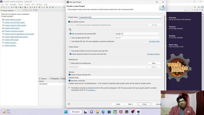Click the green Run toolbar icon
The height and width of the screenshot is (115, 204).
tap(16, 7)
